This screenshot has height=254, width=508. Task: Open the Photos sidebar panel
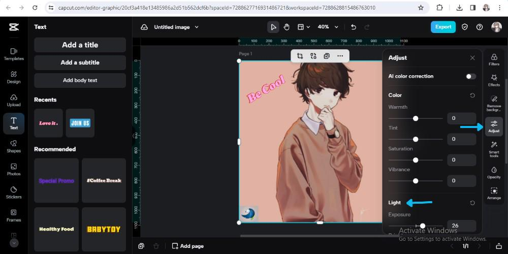pyautogui.click(x=14, y=170)
